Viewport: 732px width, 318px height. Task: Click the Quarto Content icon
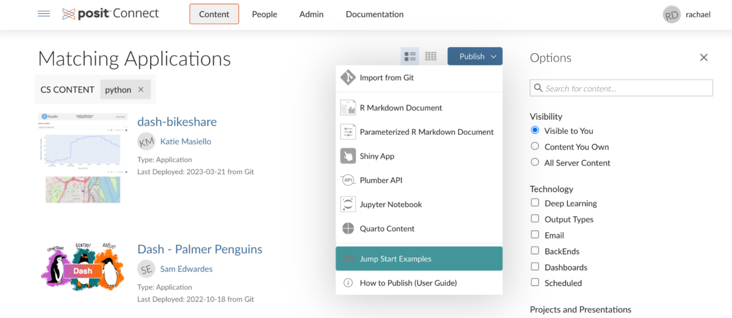[x=348, y=229]
